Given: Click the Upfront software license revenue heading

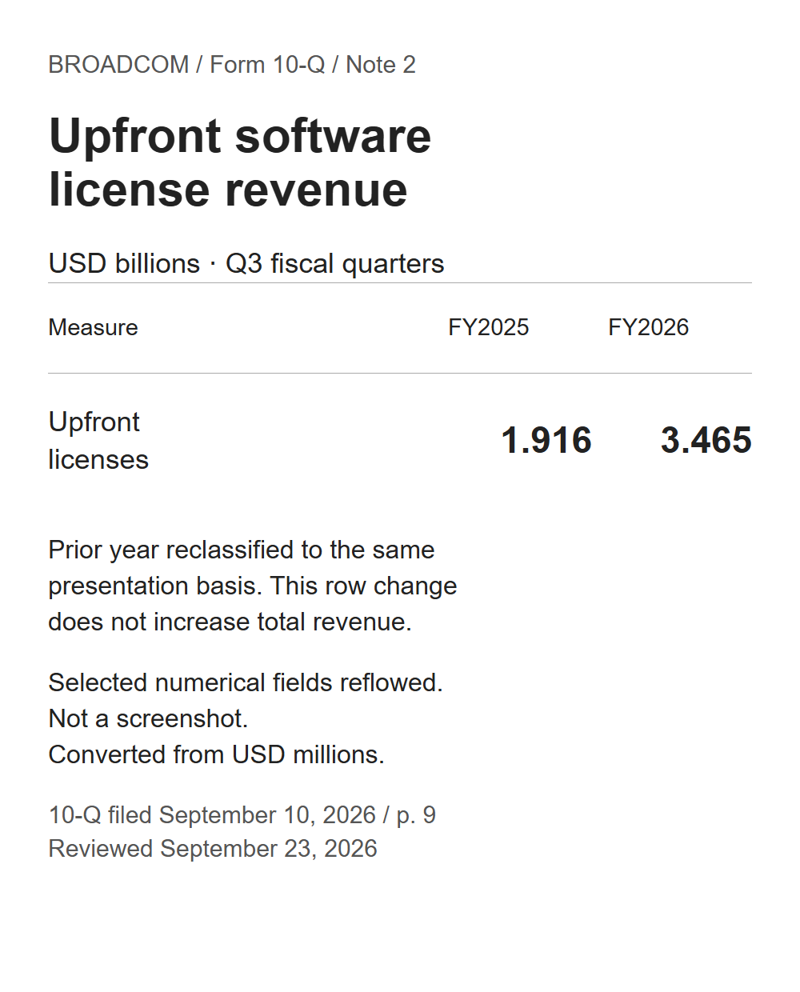Looking at the screenshot, I should tap(240, 162).
